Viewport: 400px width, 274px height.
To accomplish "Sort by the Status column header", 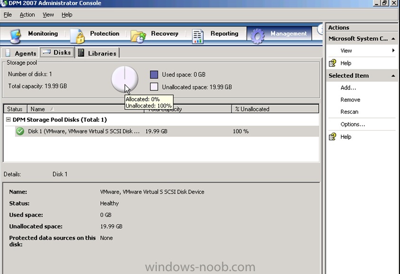I will pos(15,109).
